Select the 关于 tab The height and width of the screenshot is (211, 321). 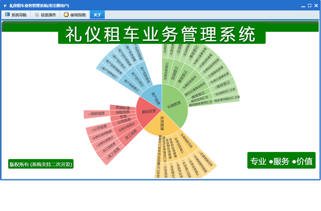(97, 15)
